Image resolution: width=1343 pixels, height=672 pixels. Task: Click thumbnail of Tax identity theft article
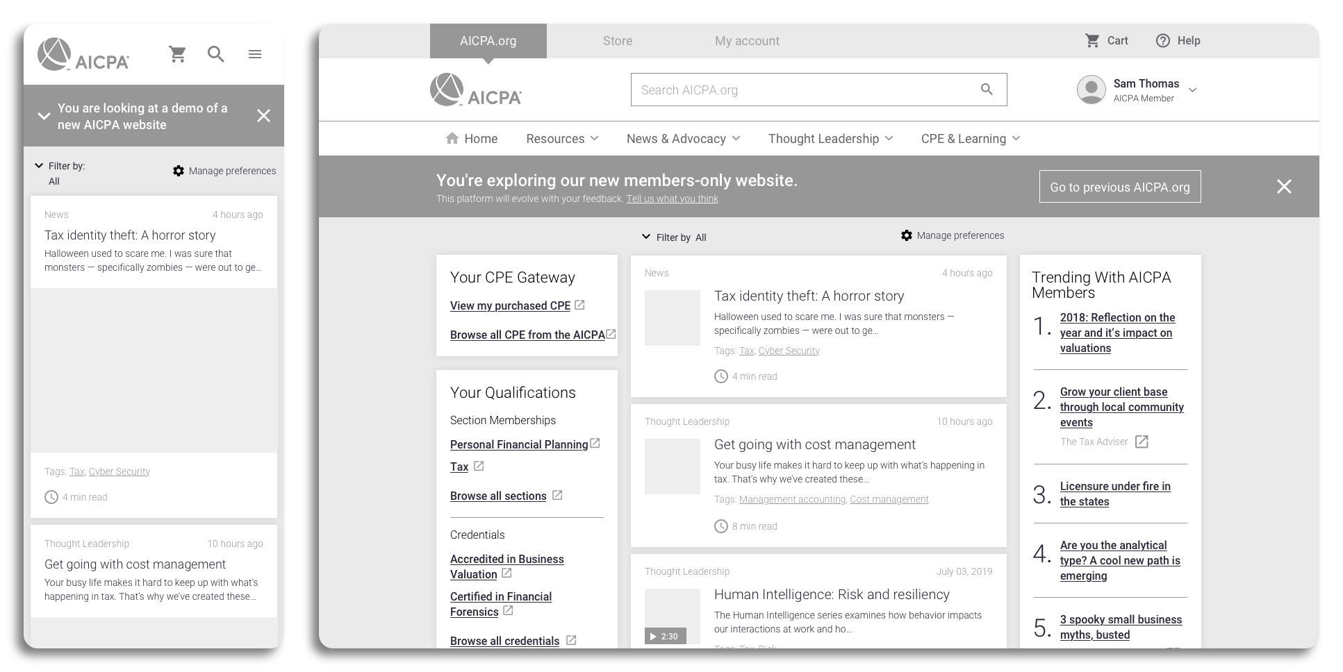click(x=673, y=318)
